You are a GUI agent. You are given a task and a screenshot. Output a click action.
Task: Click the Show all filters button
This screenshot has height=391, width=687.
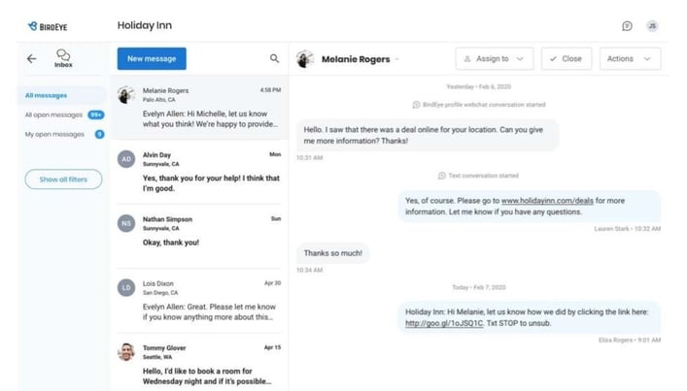[63, 179]
